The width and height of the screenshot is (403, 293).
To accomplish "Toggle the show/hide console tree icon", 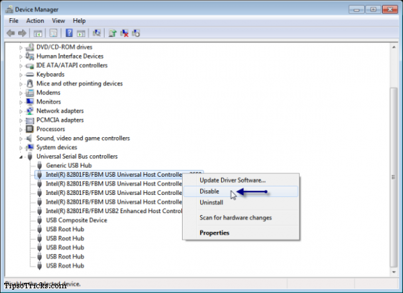I will pyautogui.click(x=38, y=33).
